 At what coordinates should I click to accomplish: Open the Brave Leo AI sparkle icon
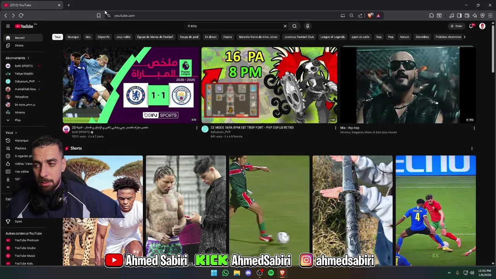click(x=475, y=15)
